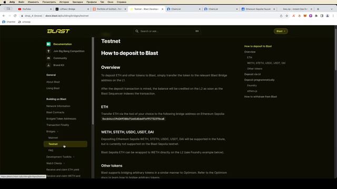The height and width of the screenshot is (189, 337).
Task: Open Blast Contracts page
Action: [55, 112]
